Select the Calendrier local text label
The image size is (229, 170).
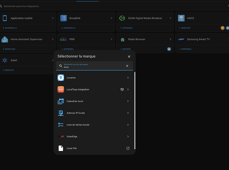[75, 101]
